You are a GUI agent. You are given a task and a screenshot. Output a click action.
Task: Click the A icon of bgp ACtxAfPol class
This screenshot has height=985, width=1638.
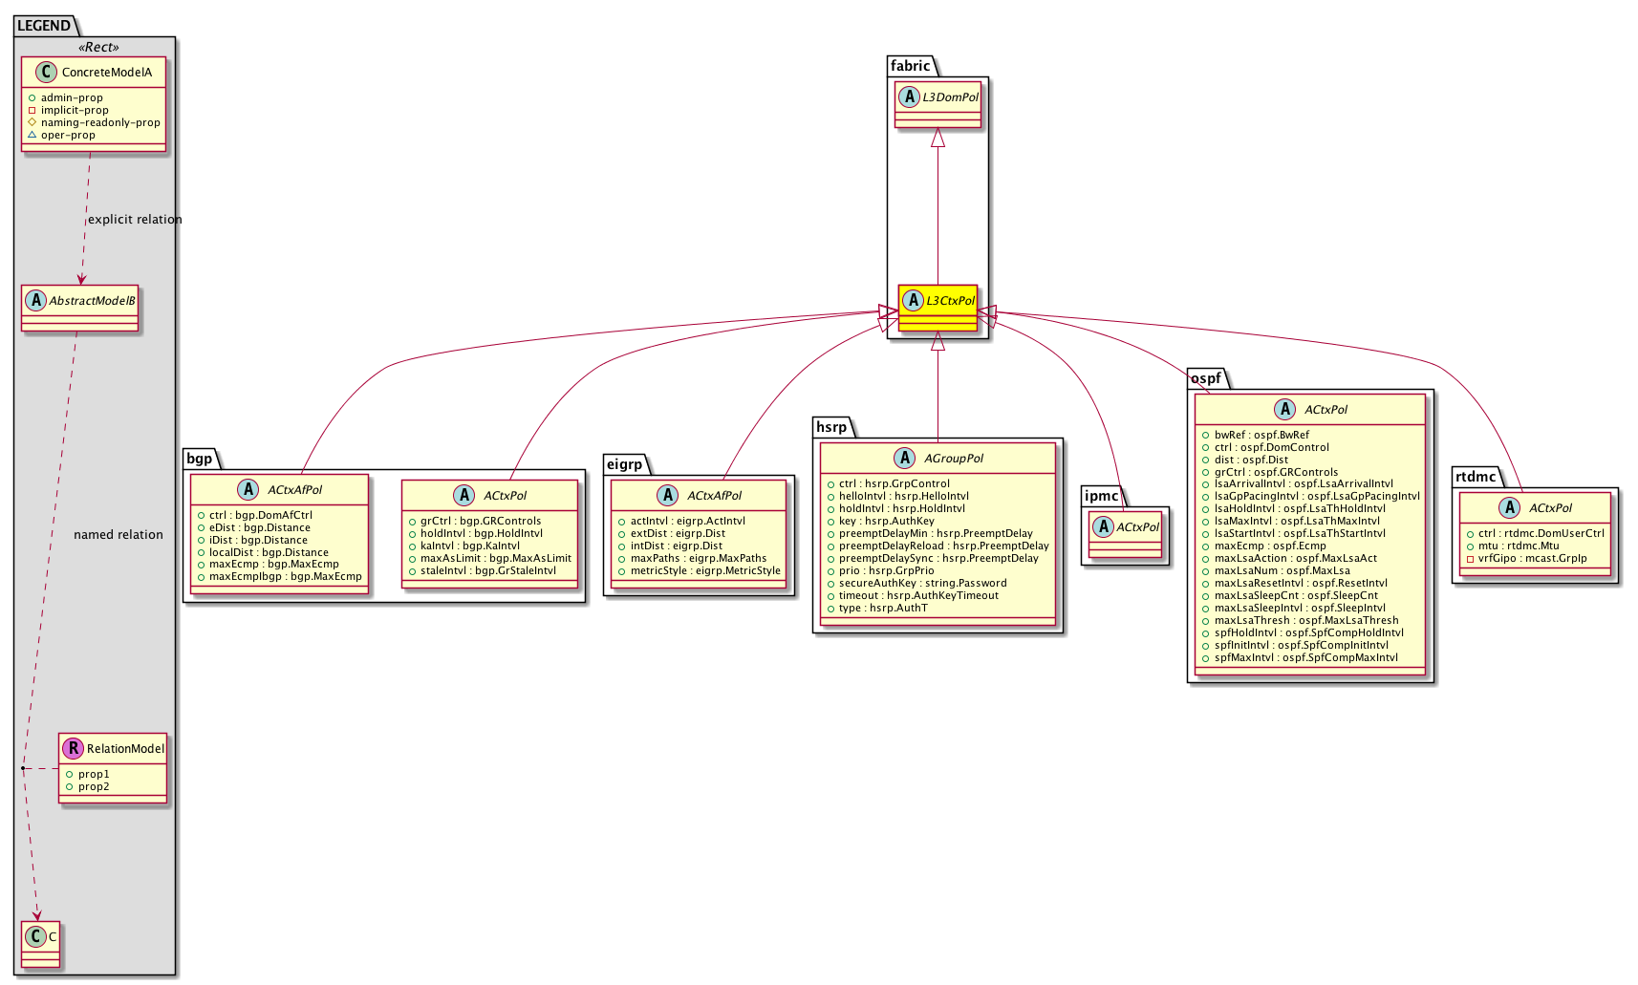tap(248, 490)
